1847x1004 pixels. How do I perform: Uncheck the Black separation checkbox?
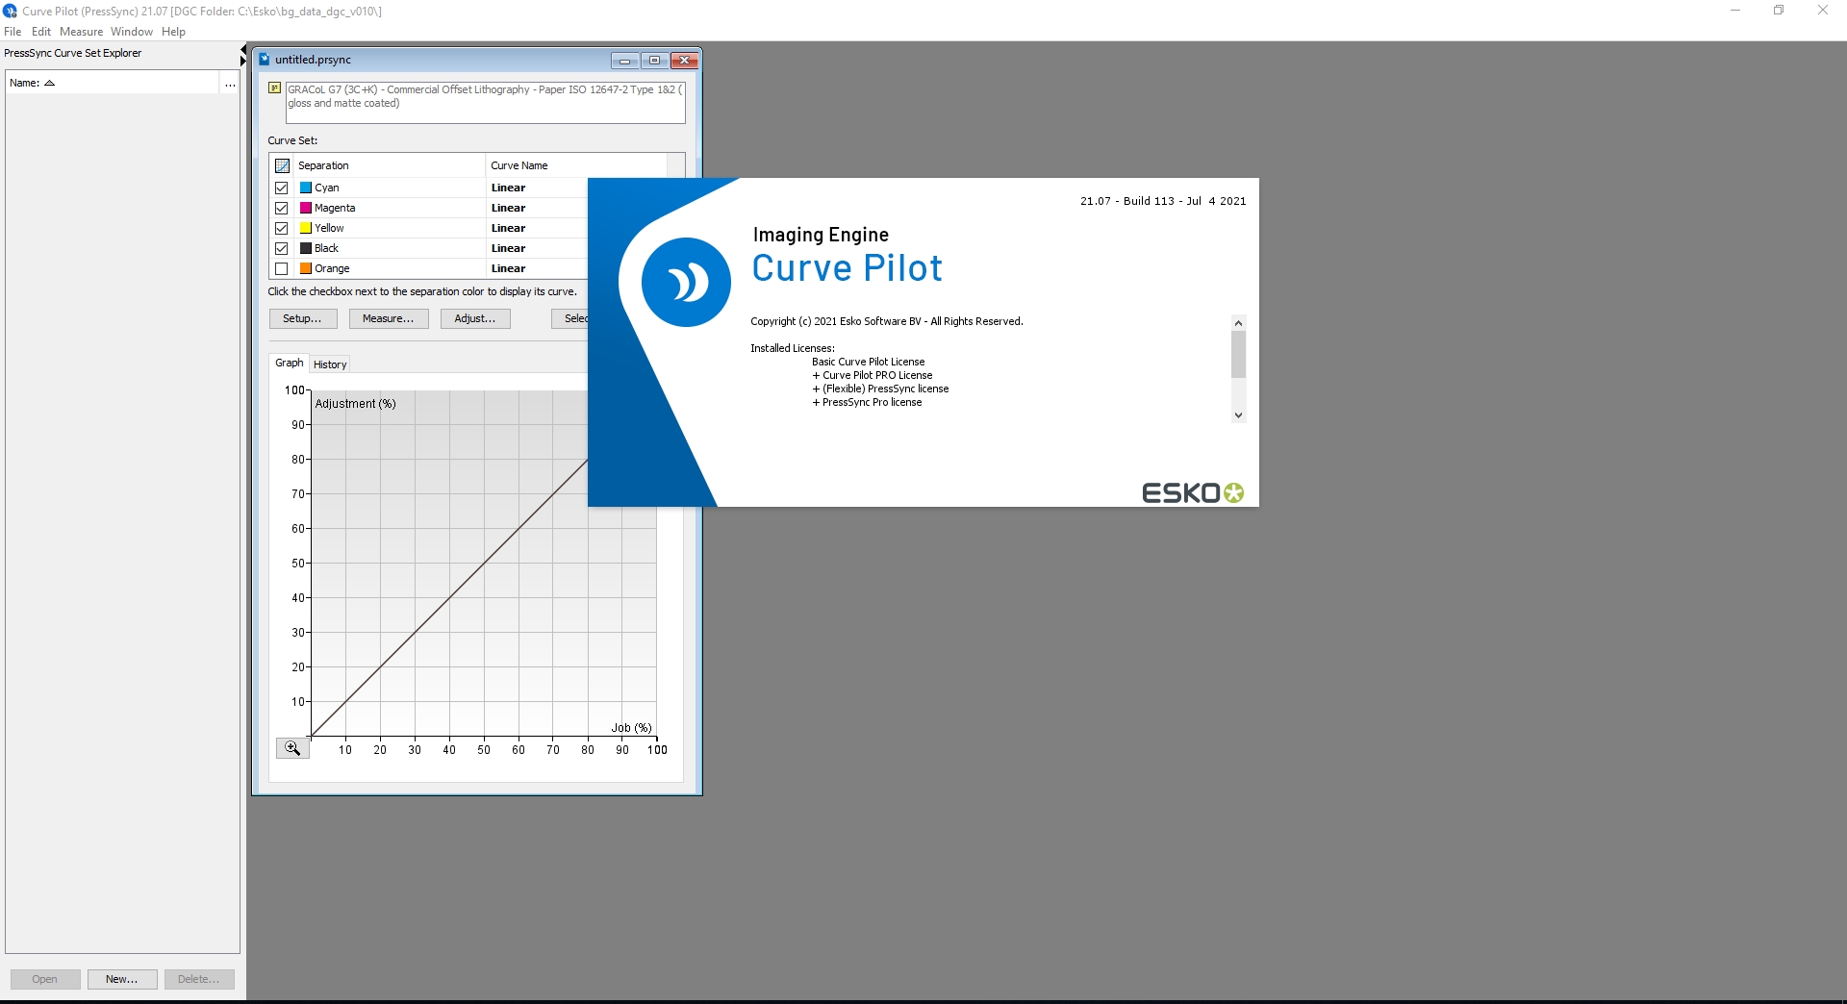[282, 248]
